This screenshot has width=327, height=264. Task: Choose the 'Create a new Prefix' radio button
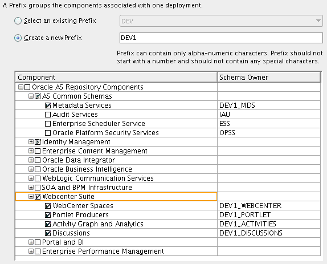coord(18,38)
